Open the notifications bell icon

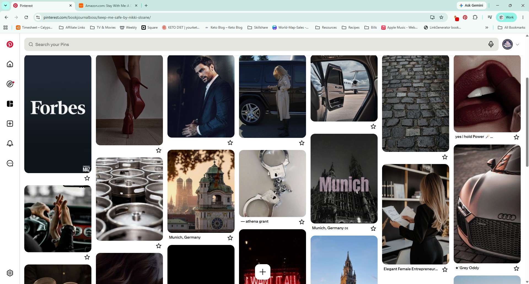[10, 143]
